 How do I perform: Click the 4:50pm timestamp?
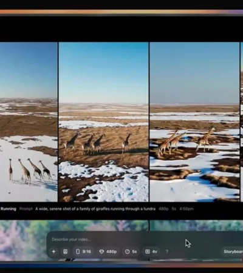(187, 209)
